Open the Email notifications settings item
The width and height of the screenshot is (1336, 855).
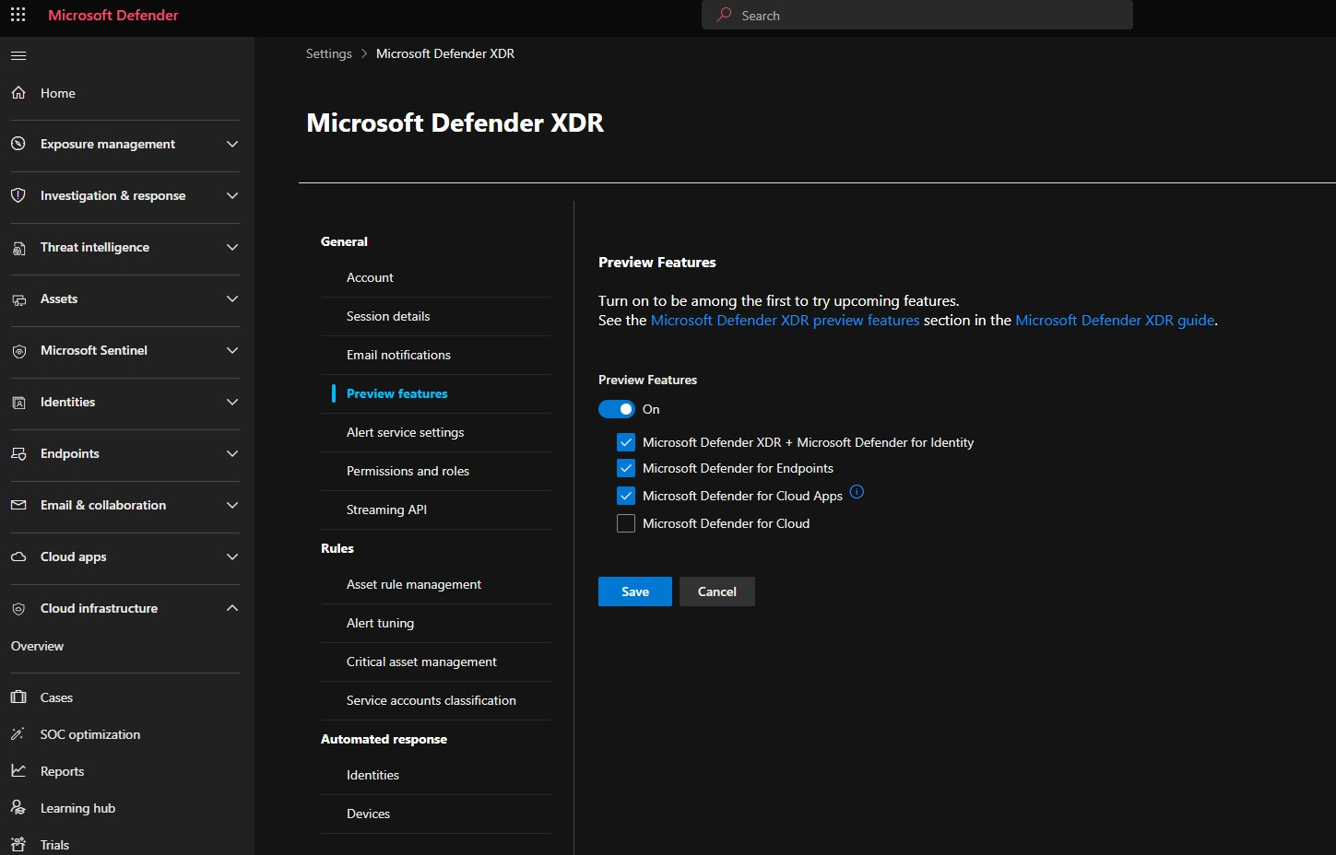pos(398,355)
